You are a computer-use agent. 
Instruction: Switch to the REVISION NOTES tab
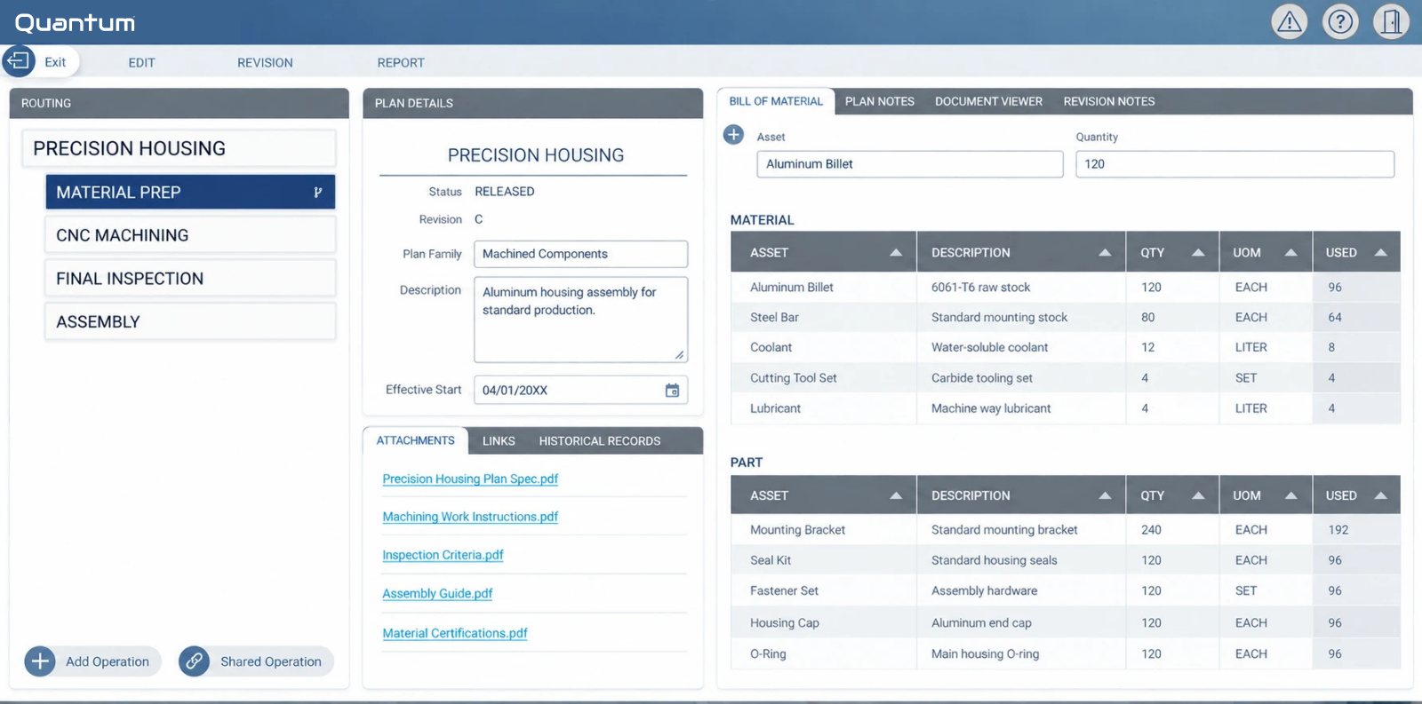coord(1109,101)
